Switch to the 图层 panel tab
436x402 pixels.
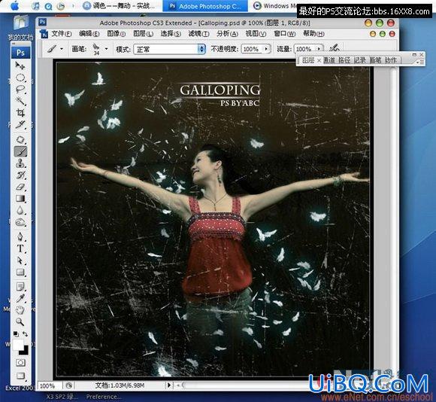[308, 60]
